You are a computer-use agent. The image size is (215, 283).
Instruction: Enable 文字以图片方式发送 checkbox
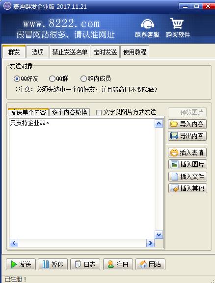pyautogui.click(x=99, y=112)
